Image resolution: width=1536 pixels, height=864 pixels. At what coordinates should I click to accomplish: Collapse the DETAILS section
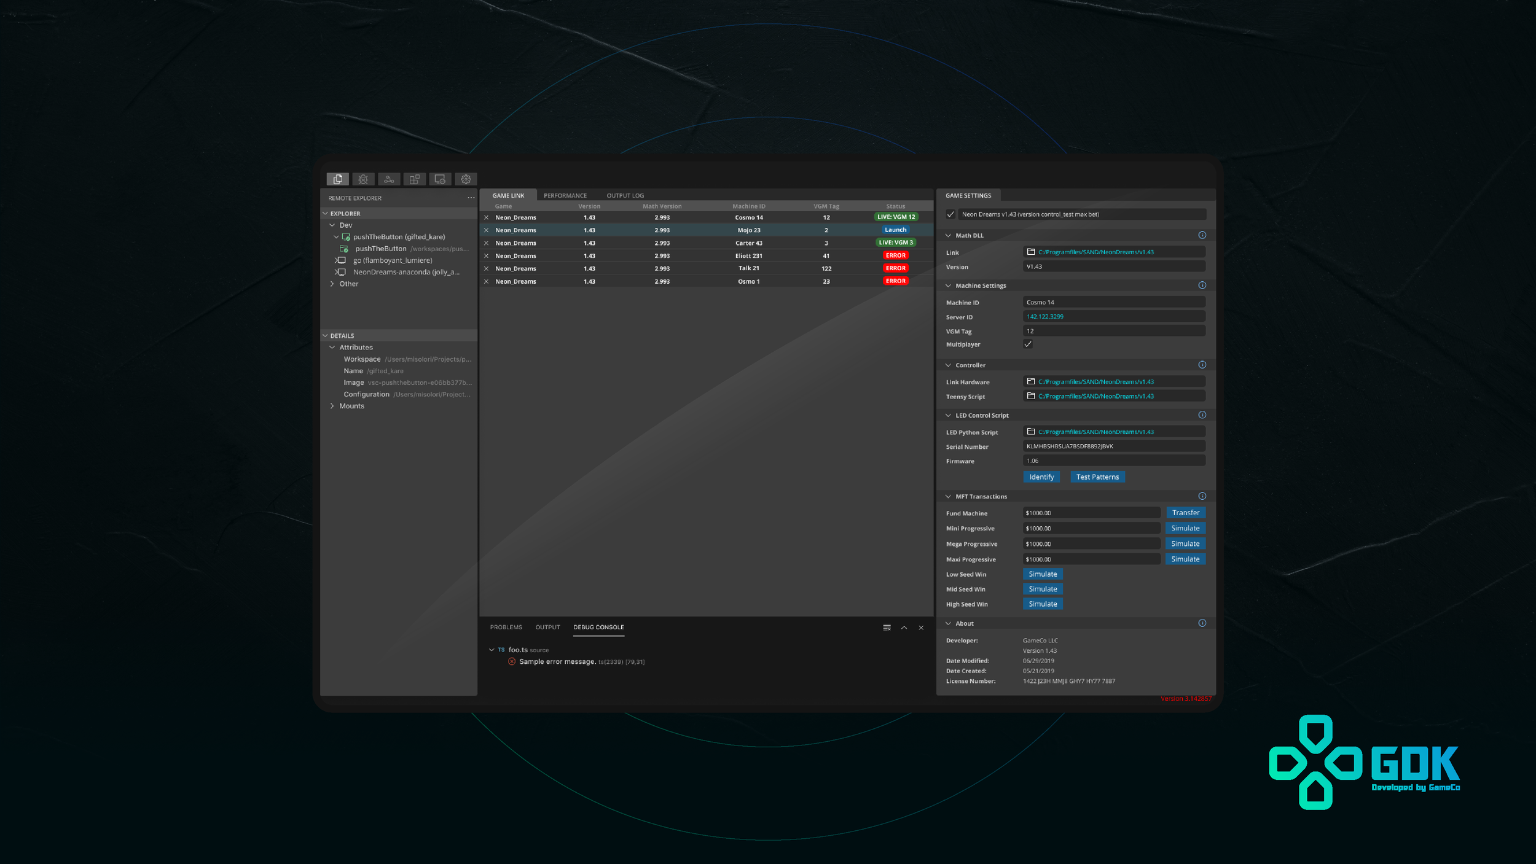tap(325, 336)
